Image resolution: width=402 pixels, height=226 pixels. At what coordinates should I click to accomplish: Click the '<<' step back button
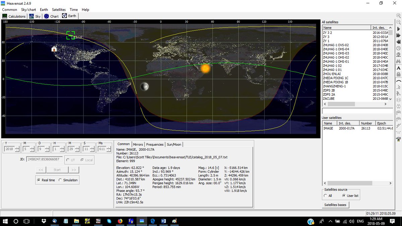(41, 170)
